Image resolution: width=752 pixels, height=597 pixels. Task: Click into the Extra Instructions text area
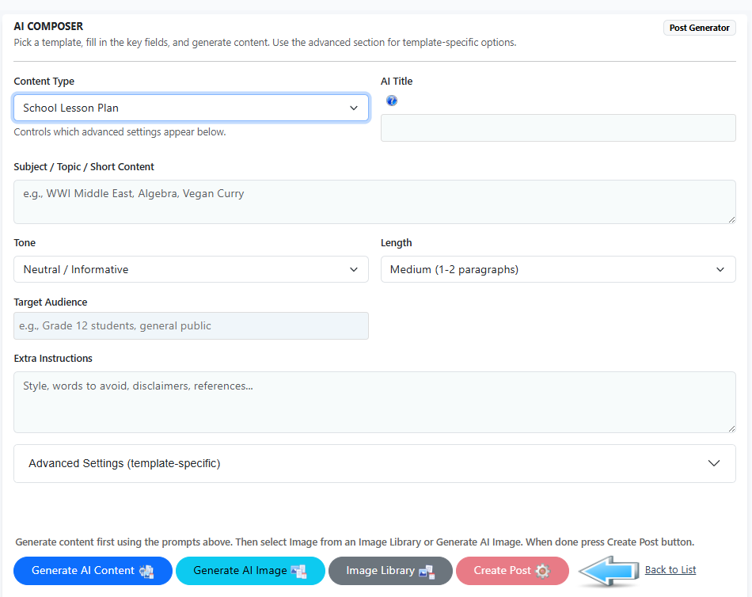tap(374, 401)
